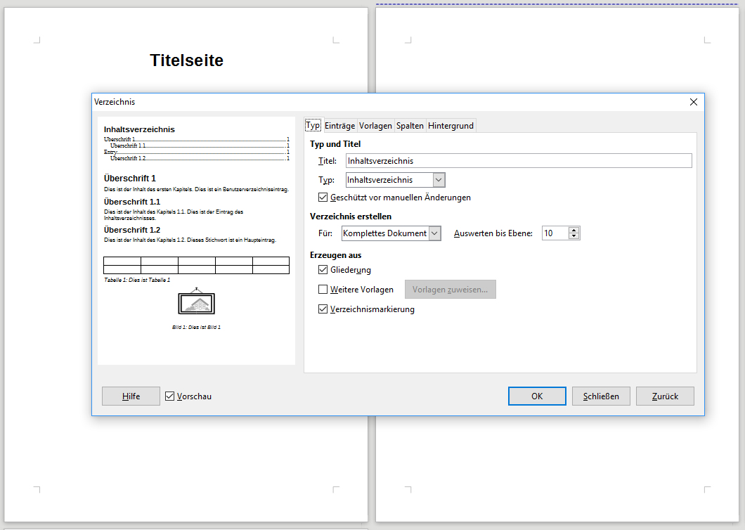The height and width of the screenshot is (530, 745).
Task: Go to the Hintergrund tab
Action: click(x=451, y=126)
